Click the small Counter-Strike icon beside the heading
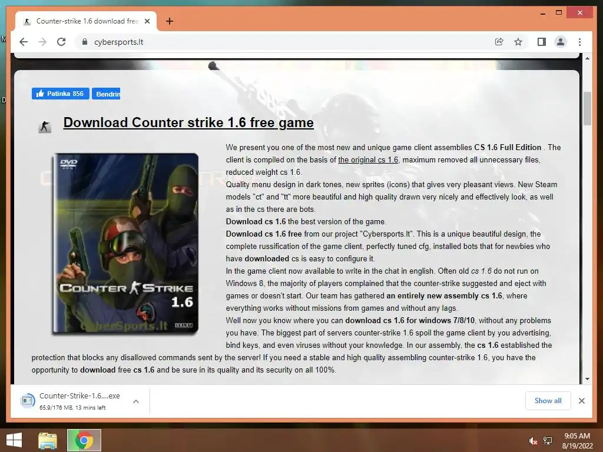This screenshot has height=452, width=603. click(x=45, y=126)
